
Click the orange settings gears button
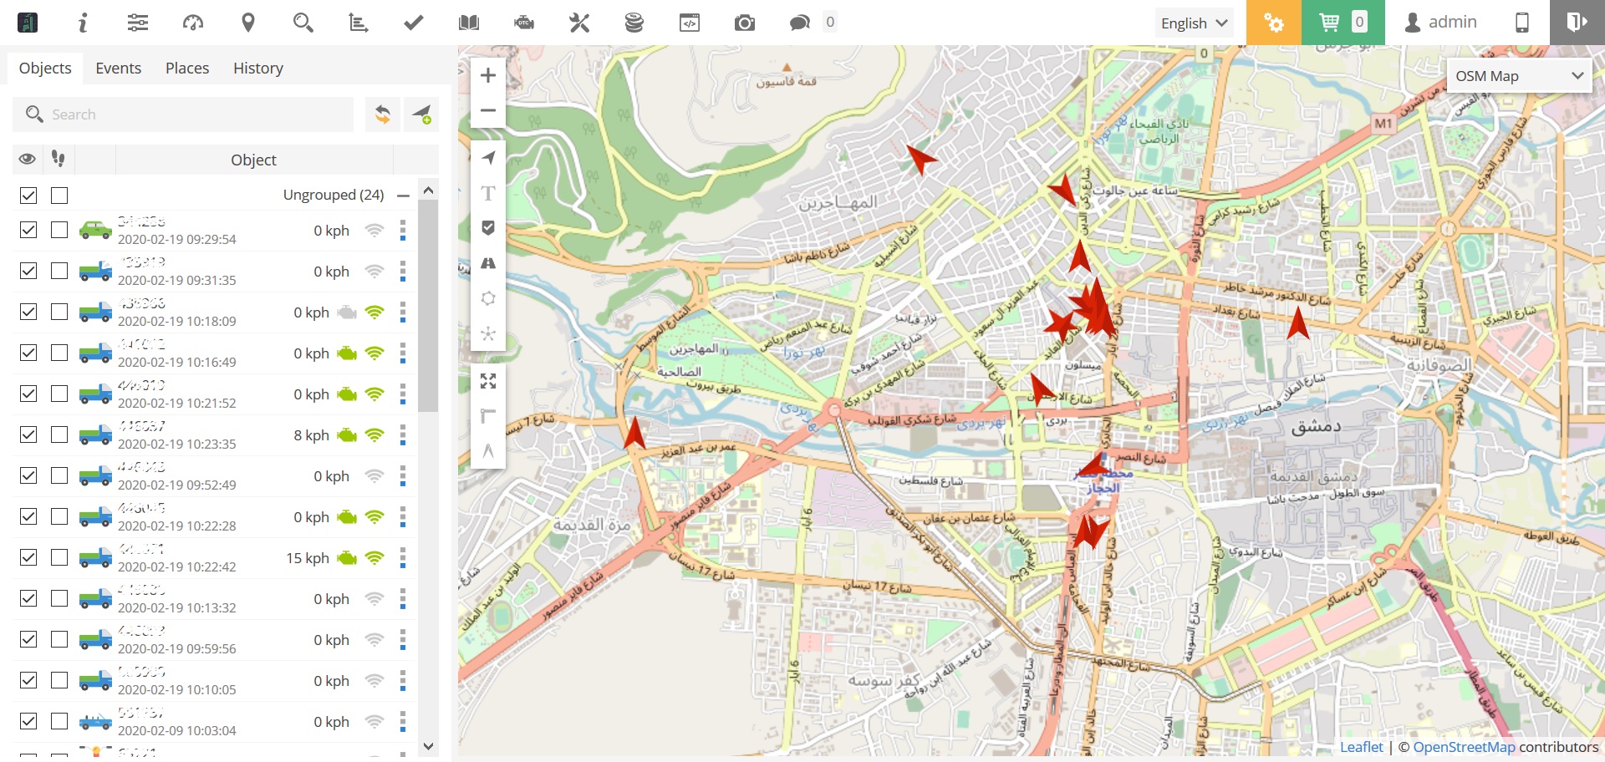coord(1273,23)
